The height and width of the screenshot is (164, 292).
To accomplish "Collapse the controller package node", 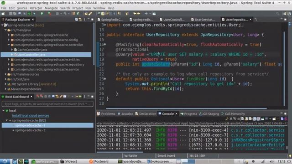I will coord(9,45).
